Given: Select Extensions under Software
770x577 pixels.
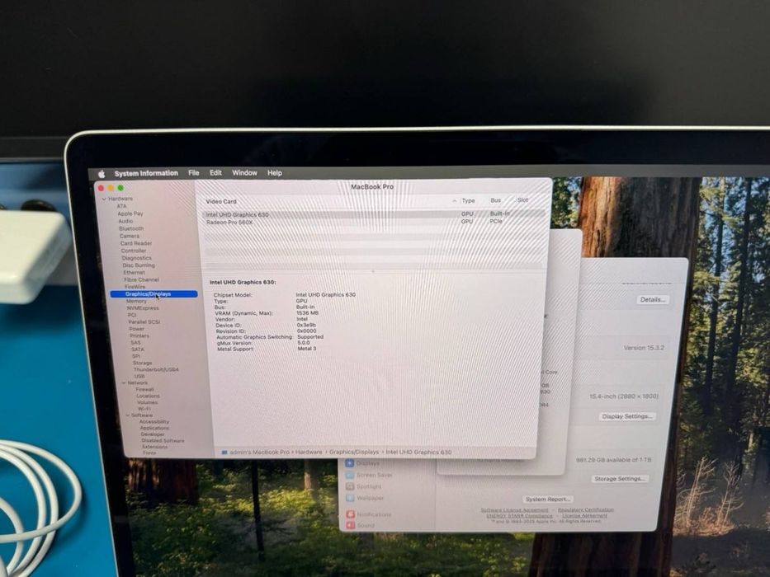Looking at the screenshot, I should click(x=154, y=447).
